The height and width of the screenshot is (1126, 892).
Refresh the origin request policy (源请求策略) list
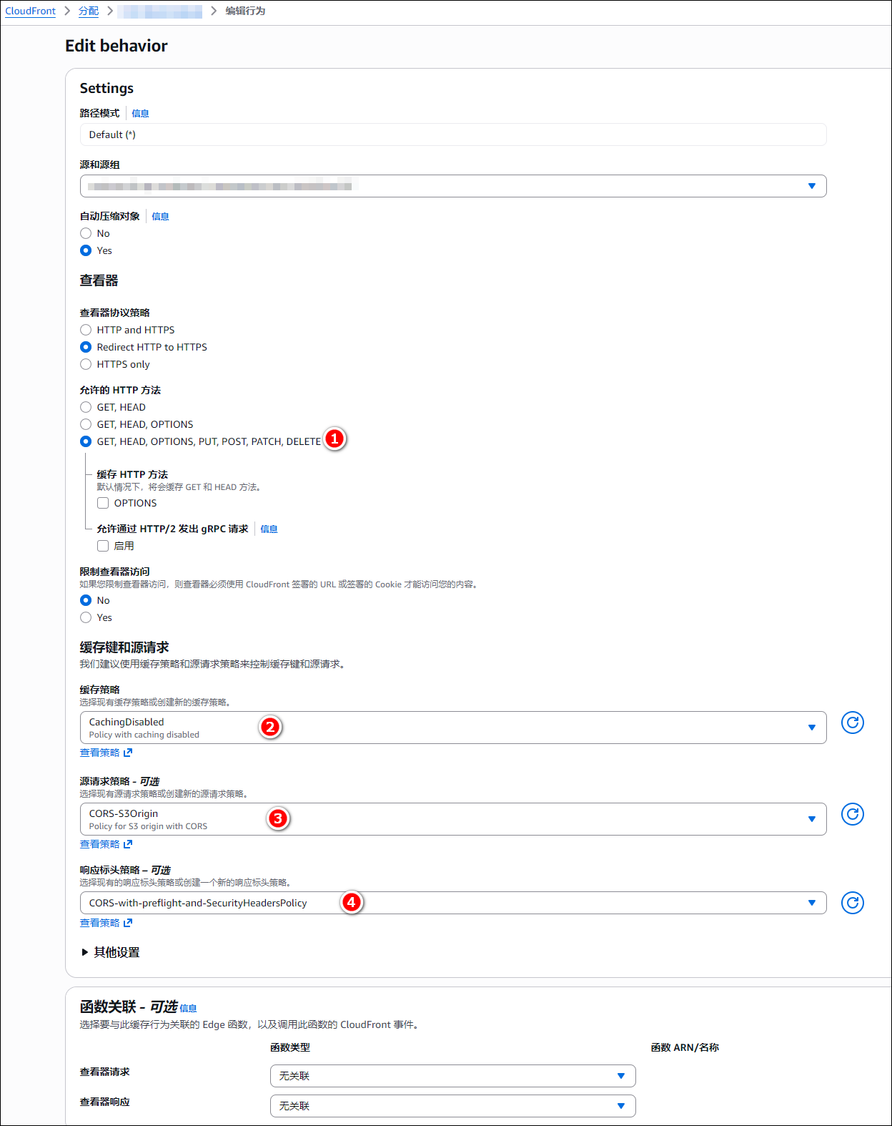[852, 814]
